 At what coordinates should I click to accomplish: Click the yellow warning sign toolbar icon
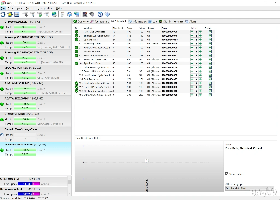click(10, 14)
